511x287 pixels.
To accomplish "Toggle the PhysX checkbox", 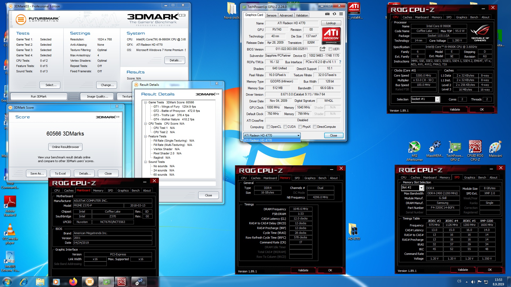I will coord(300,127).
